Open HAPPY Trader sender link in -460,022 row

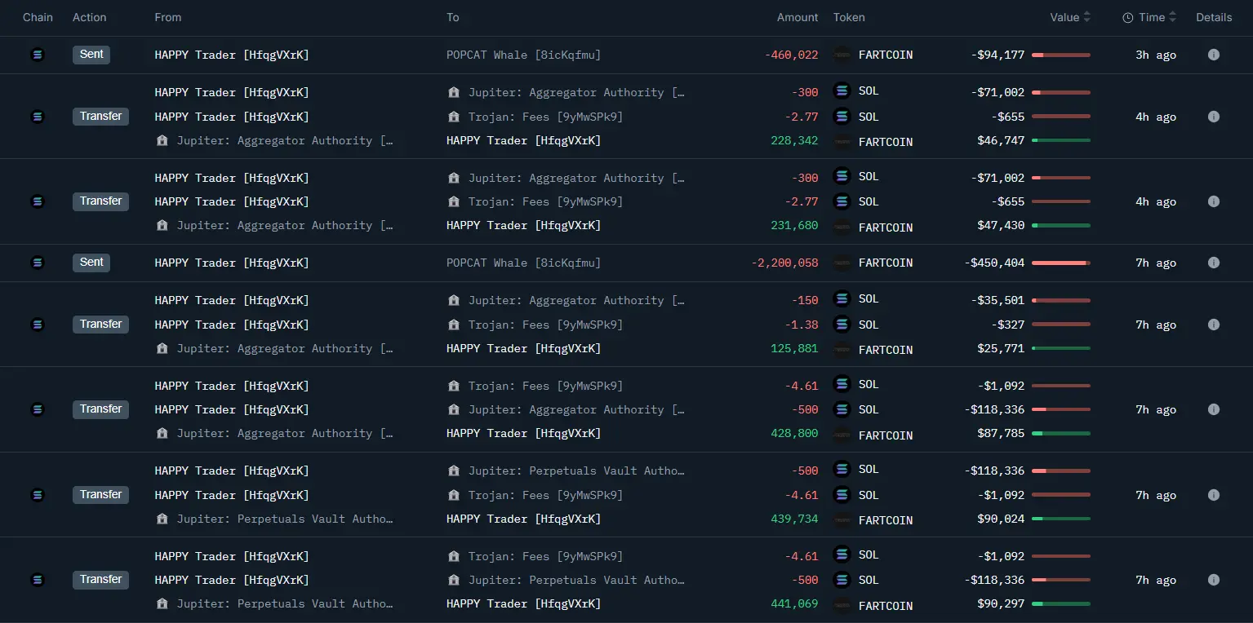pyautogui.click(x=232, y=55)
